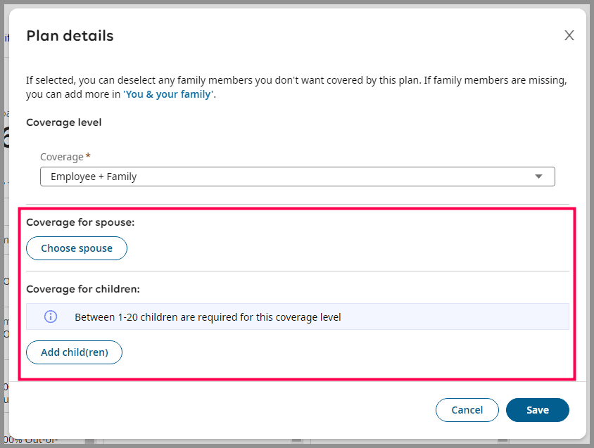The width and height of the screenshot is (594, 448).
Task: Cancel the plan details changes
Action: click(x=467, y=410)
